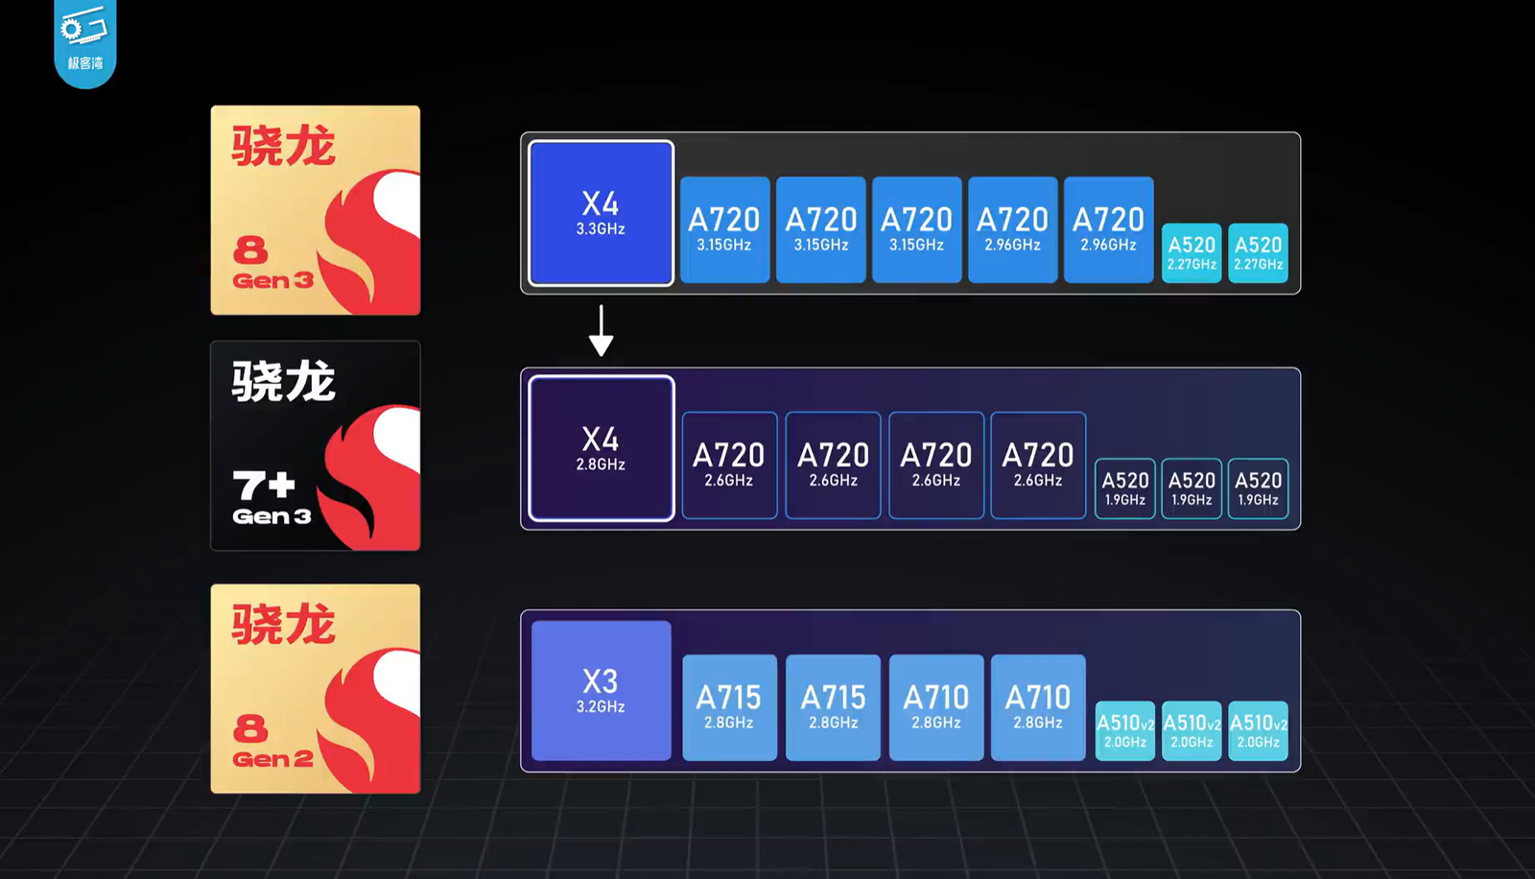Click the 极客湾 channel logo badge
1535x879 pixels.
tap(85, 43)
